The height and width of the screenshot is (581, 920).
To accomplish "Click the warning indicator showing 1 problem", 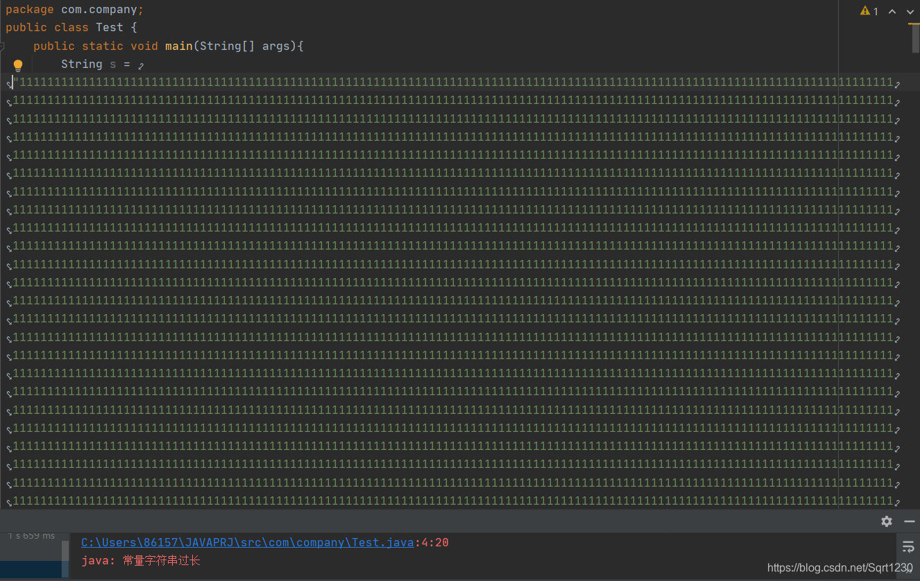I will point(869,11).
